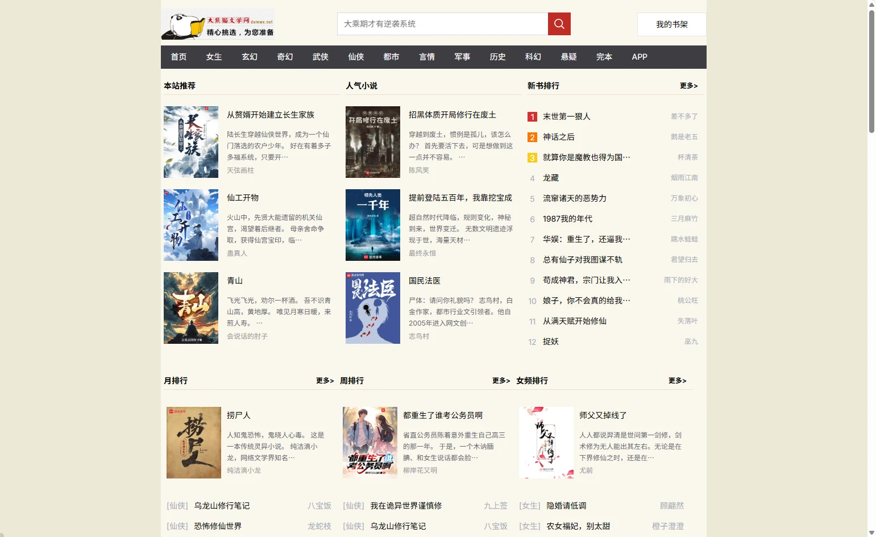The height and width of the screenshot is (537, 876).
Task: Open the 捞尸人 cover thumbnail
Action: tap(194, 443)
